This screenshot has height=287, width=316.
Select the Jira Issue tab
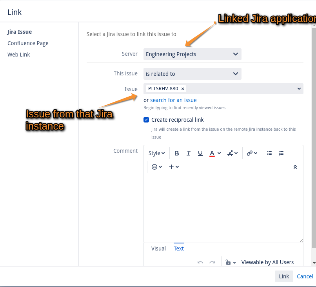pyautogui.click(x=20, y=32)
